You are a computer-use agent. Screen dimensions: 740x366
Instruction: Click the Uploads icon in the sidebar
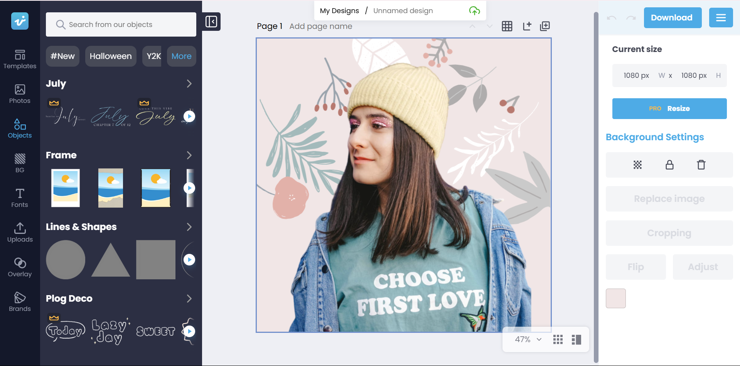[20, 232]
